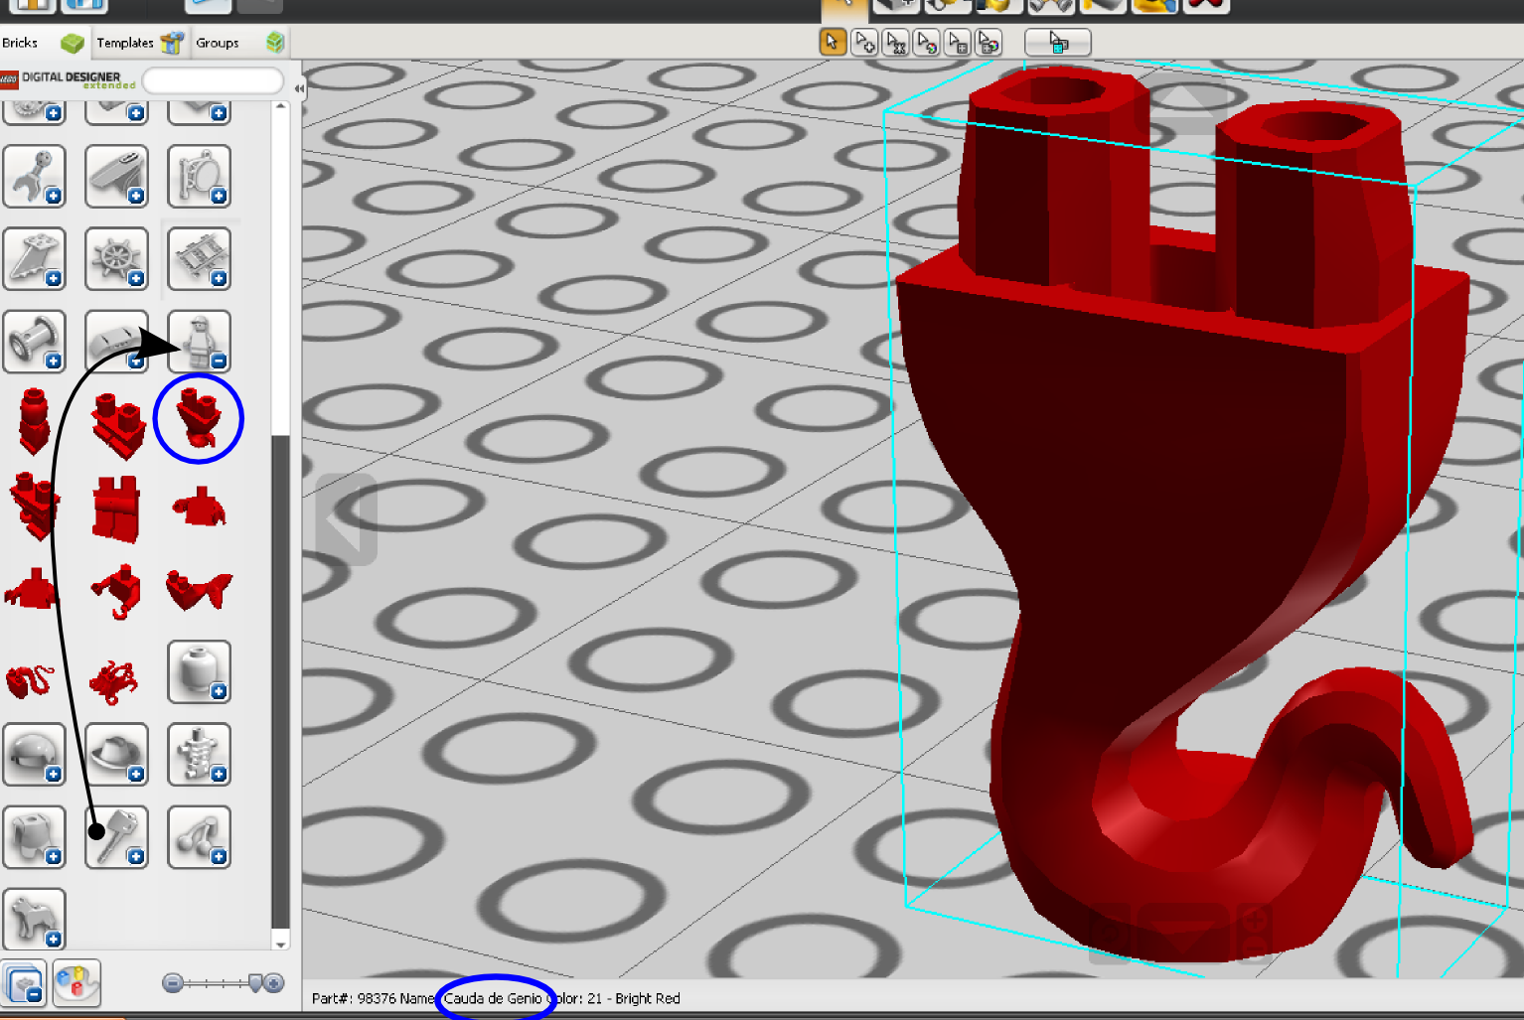
Task: Open the wing plate brick category
Action: point(35,259)
